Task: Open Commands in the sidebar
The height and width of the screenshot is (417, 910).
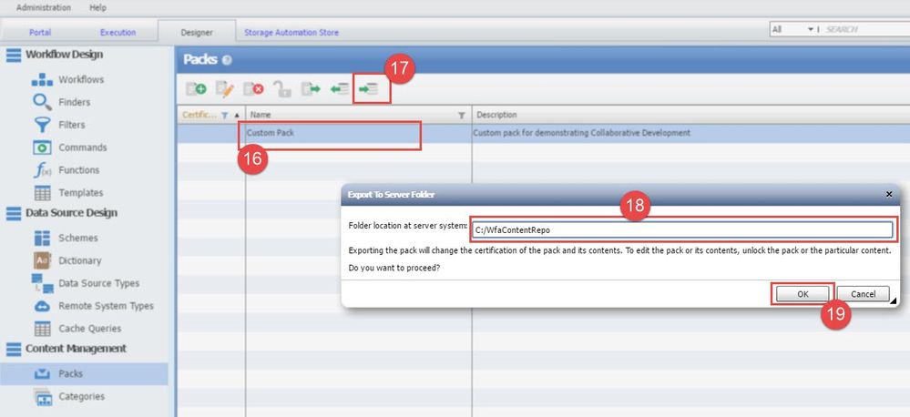Action: point(82,147)
